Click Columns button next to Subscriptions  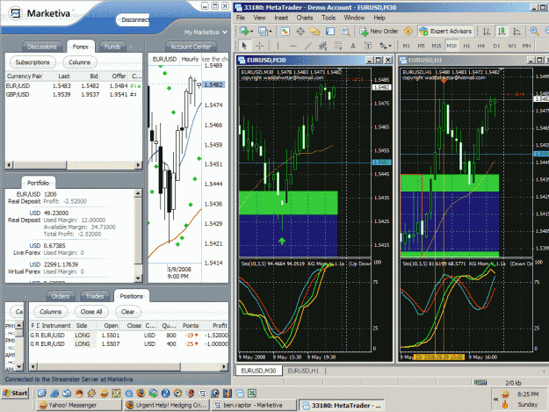[x=79, y=62]
